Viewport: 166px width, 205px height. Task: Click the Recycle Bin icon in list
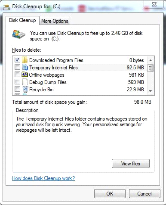(x=25, y=89)
